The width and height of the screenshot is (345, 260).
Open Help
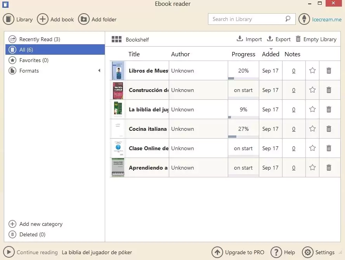pyautogui.click(x=283, y=252)
